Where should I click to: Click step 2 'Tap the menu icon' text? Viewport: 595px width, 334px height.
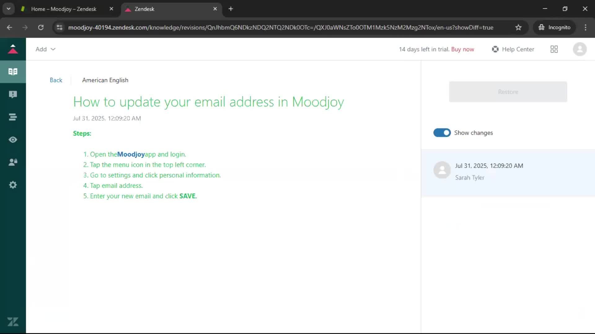click(x=148, y=165)
